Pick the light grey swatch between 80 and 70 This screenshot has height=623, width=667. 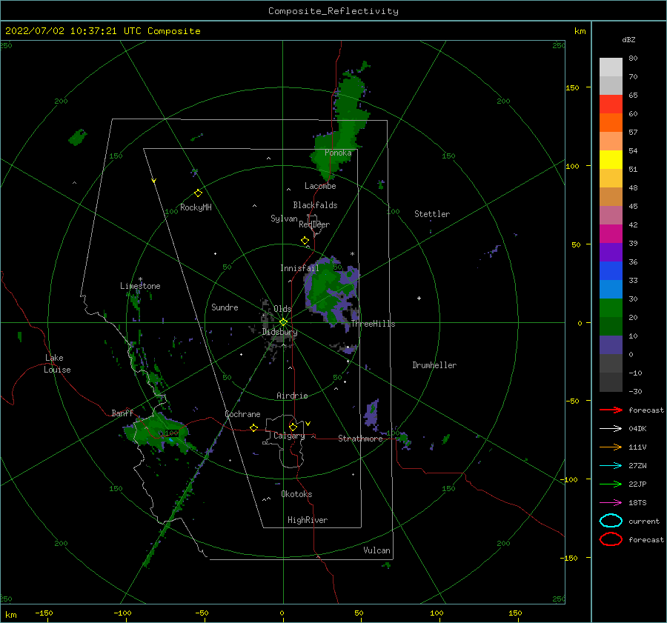click(x=611, y=67)
